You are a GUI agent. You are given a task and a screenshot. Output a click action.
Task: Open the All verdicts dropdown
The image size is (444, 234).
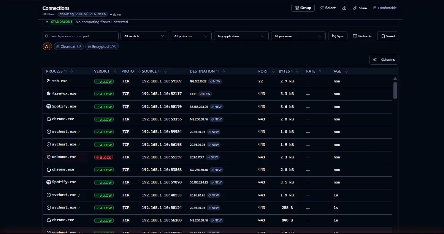[x=144, y=36]
